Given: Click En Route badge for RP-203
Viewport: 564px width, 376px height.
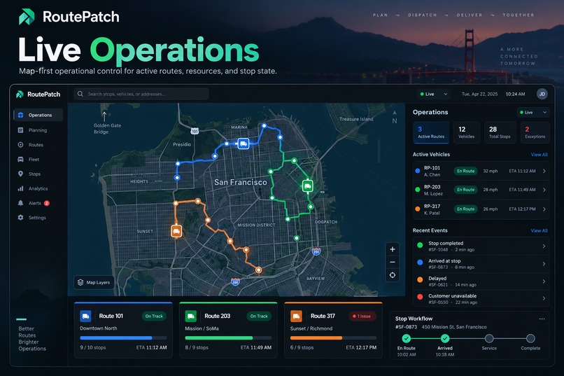Looking at the screenshot, I should [465, 190].
